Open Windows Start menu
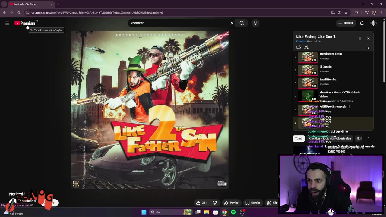 click(144, 212)
